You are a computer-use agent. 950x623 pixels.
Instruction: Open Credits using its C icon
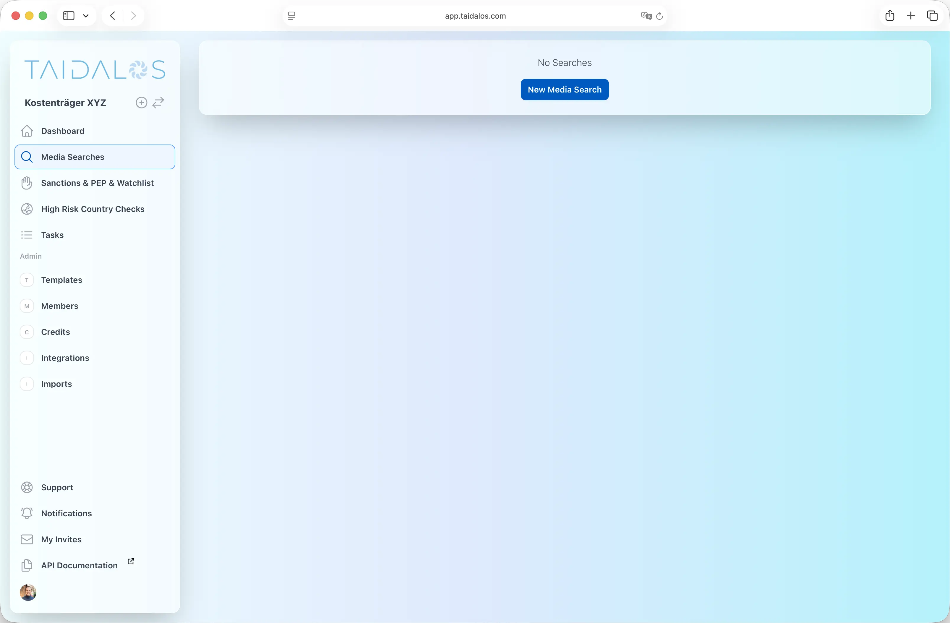point(27,332)
